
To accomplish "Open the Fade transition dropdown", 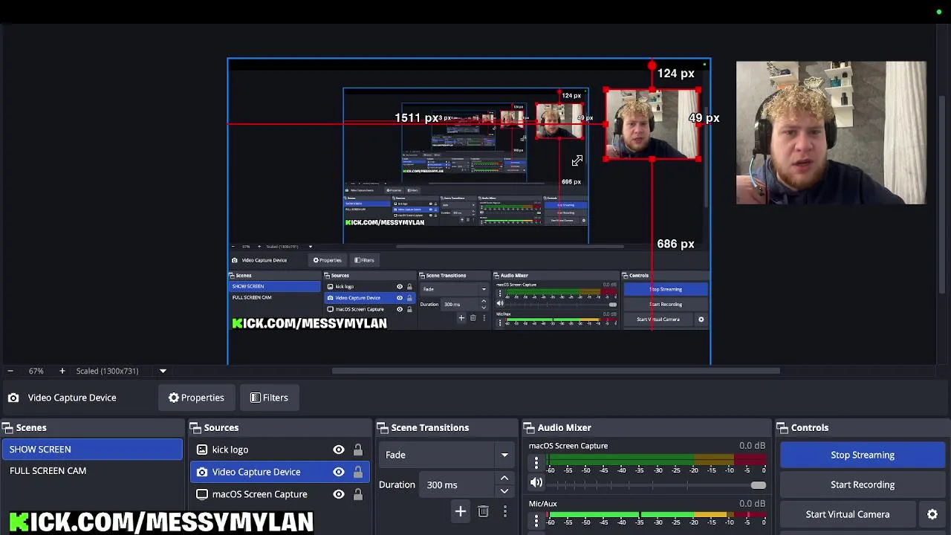I will click(447, 455).
